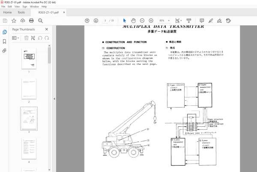Click the Fit page view icon
Screen dimensions: 257x172
(x=177, y=20)
